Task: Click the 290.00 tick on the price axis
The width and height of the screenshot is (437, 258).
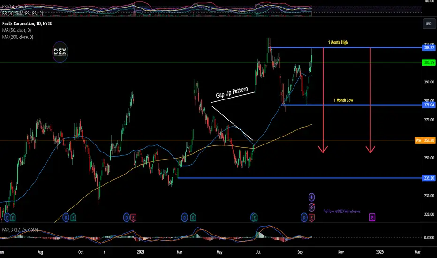Action: (429, 82)
